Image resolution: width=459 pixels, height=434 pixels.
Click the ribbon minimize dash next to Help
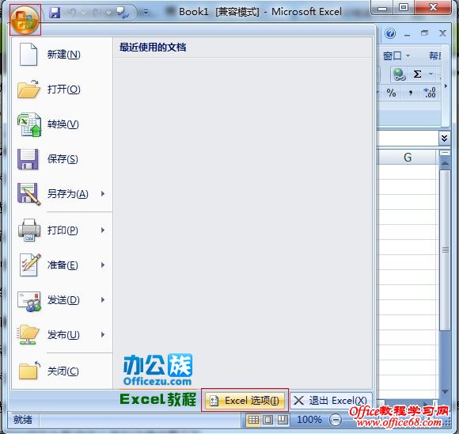(408, 35)
